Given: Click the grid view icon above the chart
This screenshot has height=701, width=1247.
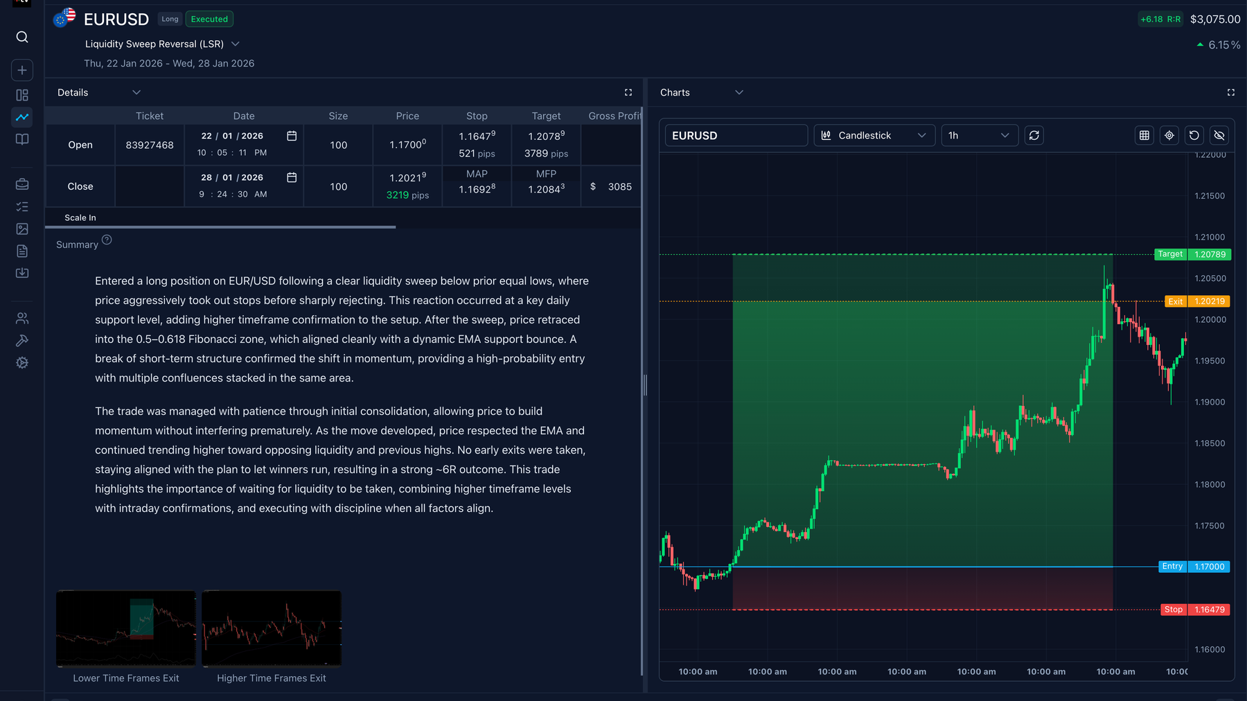Looking at the screenshot, I should (1143, 135).
